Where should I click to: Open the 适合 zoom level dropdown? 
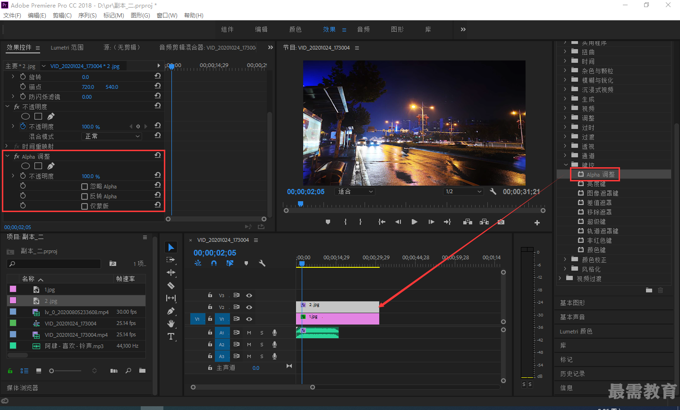(355, 191)
